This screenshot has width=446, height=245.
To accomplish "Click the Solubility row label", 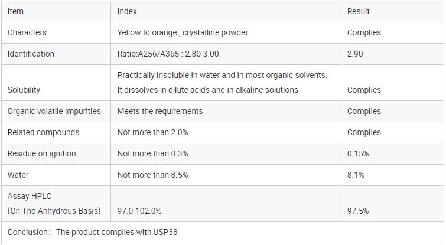I will click(x=24, y=90).
